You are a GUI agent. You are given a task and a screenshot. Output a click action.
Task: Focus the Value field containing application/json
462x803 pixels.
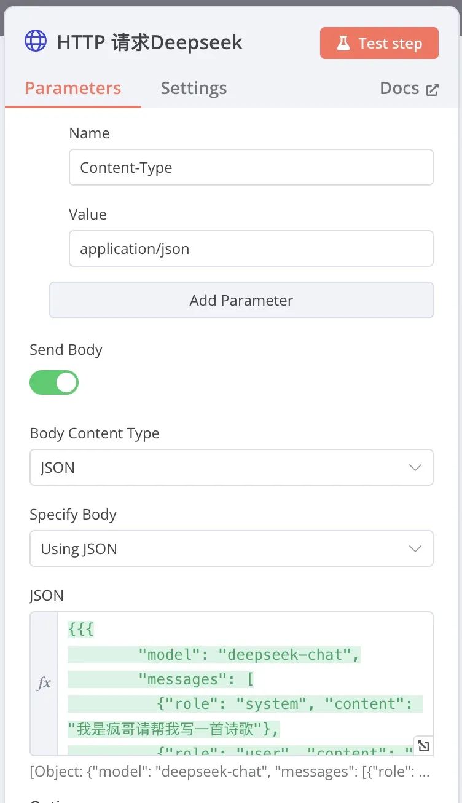click(x=251, y=248)
